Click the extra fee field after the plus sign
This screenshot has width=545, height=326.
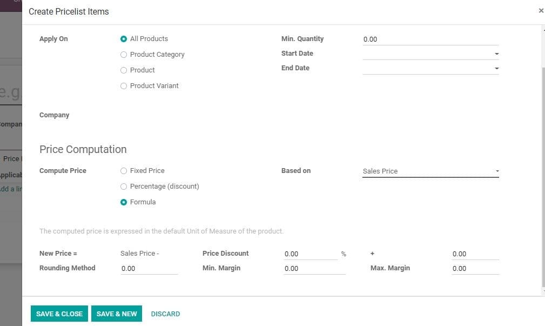coord(475,254)
